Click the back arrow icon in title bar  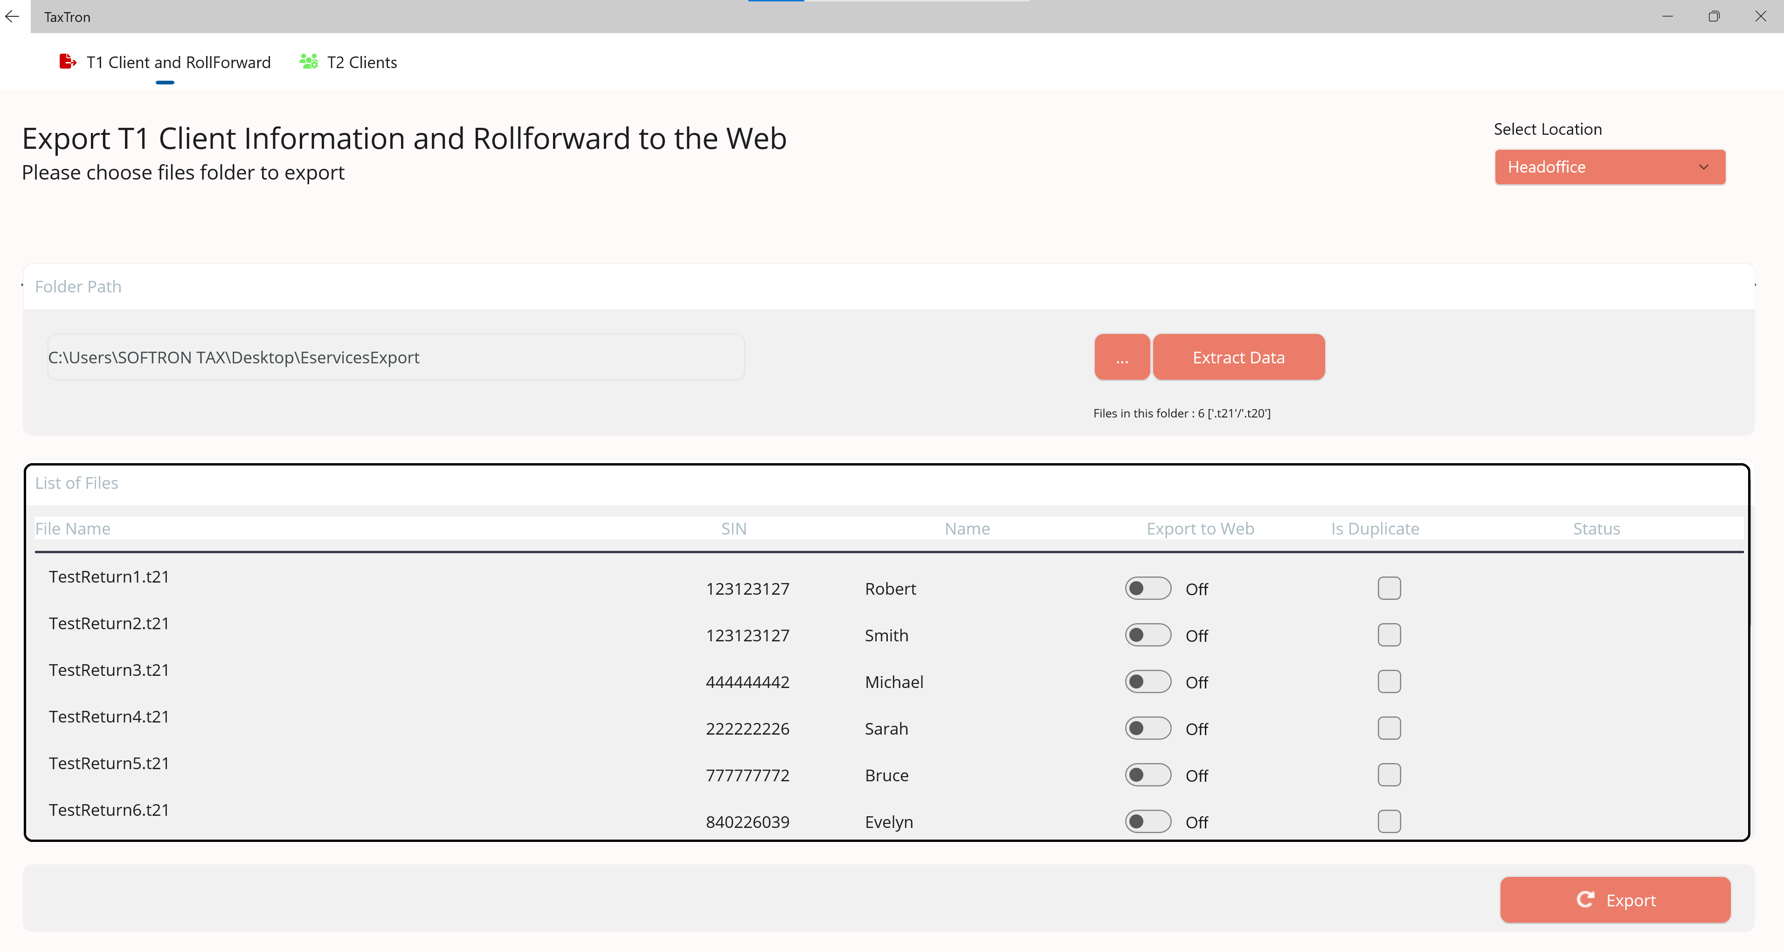coord(13,16)
